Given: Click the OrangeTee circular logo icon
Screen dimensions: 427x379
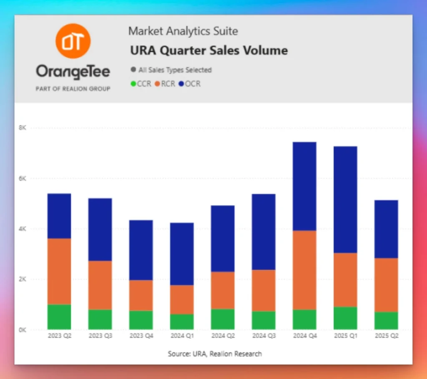Looking at the screenshot, I should click(73, 40).
